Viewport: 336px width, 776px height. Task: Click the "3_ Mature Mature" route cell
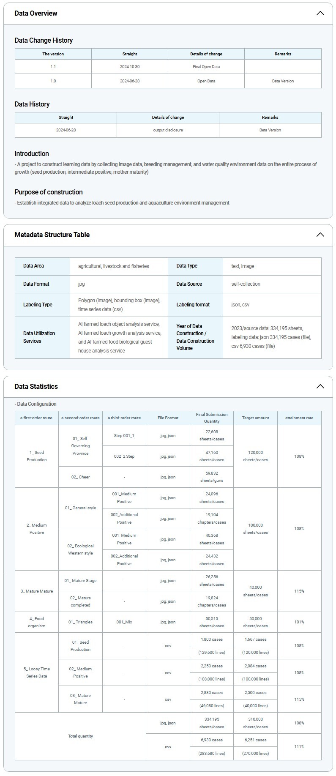pyautogui.click(x=37, y=591)
